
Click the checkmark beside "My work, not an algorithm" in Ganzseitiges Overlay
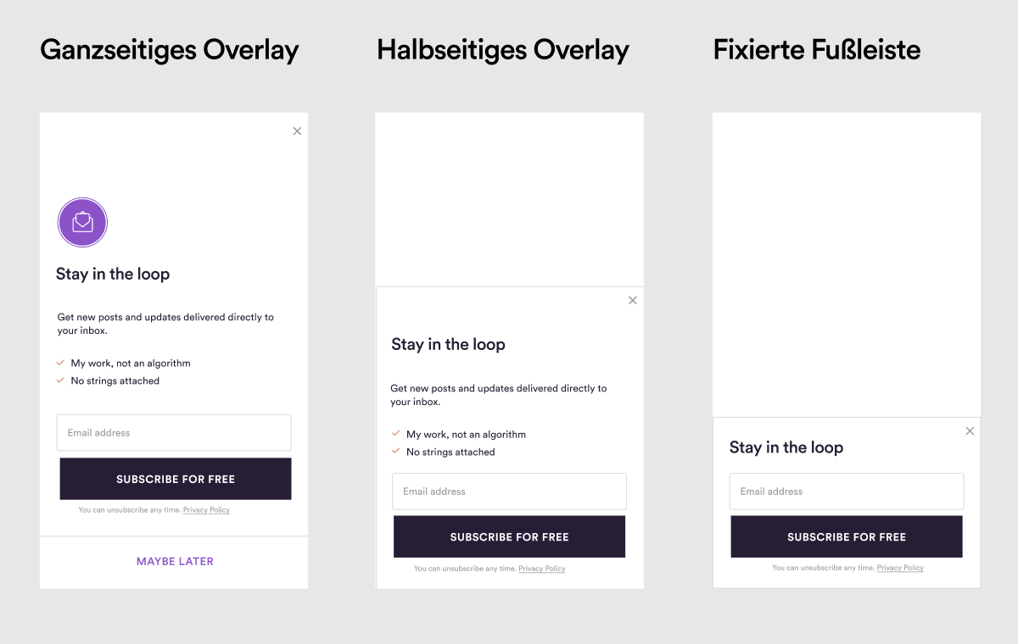point(60,363)
